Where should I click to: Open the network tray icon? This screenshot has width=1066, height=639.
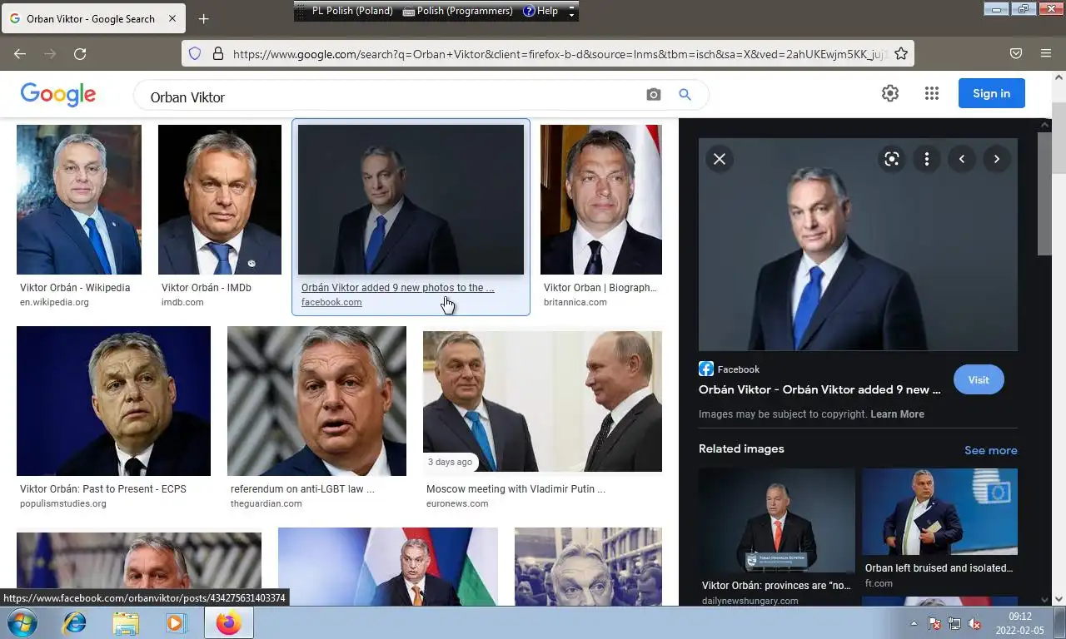coord(954,623)
